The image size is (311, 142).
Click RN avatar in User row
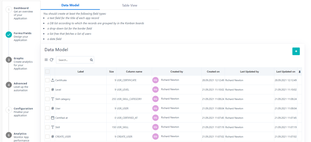click(x=155, y=108)
